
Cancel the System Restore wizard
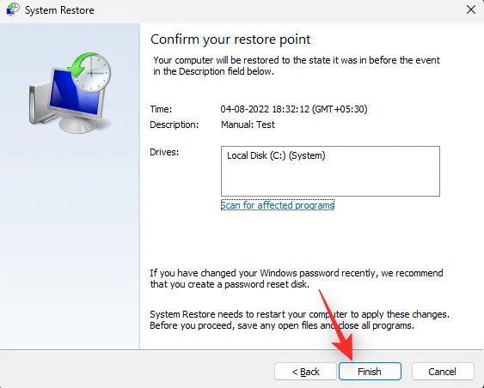[443, 372]
